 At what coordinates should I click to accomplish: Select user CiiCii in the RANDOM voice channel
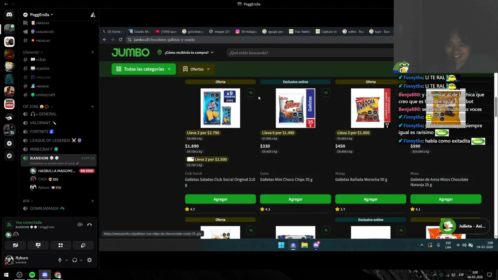tap(58, 179)
